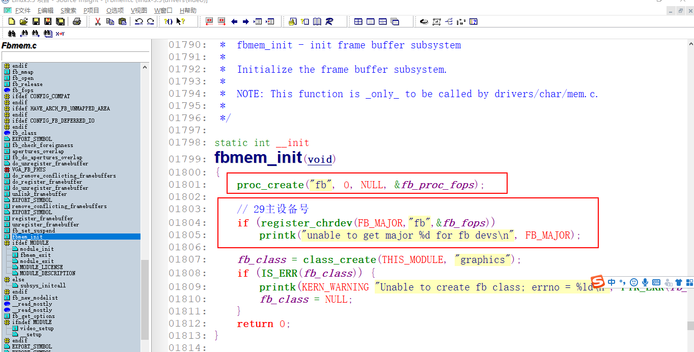Select ifdef MODULE in symbol list
This screenshot has height=352, width=694.
(x=30, y=243)
